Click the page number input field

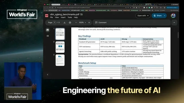click(x=54, y=23)
